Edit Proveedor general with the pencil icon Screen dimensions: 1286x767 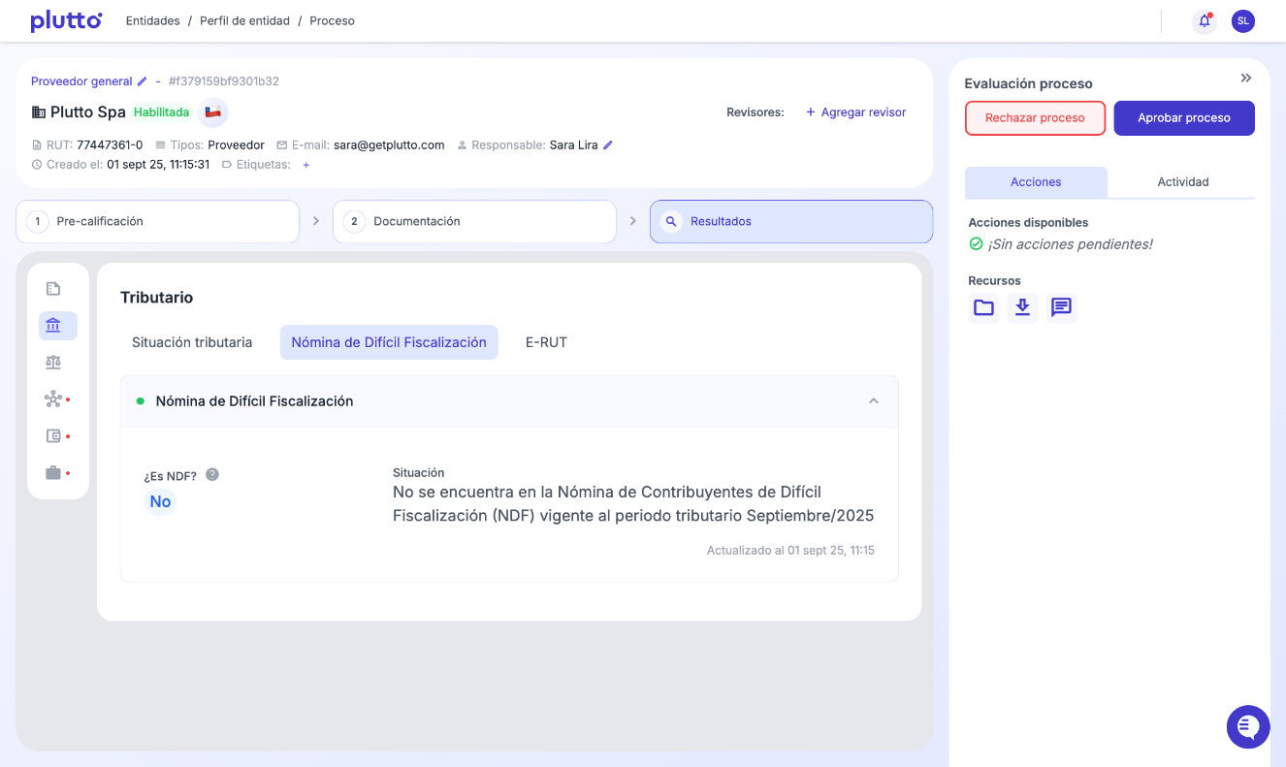click(142, 80)
